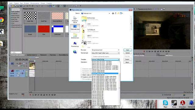
Task: Arm the audio track for recording
Action: tap(22, 73)
